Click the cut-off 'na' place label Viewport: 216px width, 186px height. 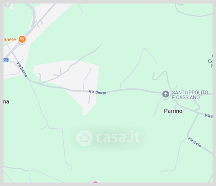click(x=6, y=102)
